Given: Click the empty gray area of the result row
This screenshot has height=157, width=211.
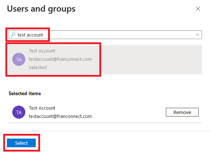Looking at the screenshot, I should [x=151, y=59].
